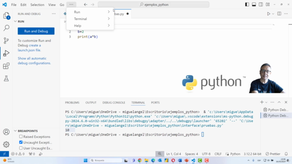The height and width of the screenshot is (164, 292).
Task: Run the Python file with play button
Action: click(x=269, y=14)
